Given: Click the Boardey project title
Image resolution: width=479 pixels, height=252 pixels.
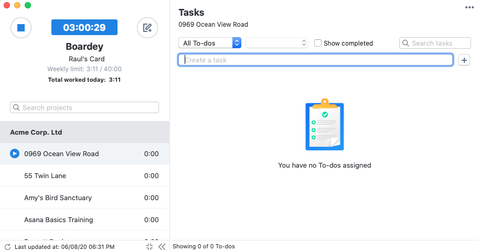Looking at the screenshot, I should (x=84, y=47).
